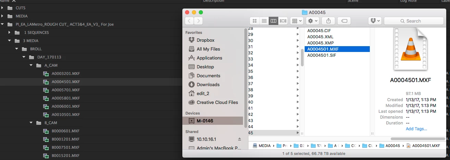Select clip B0015201.MXF in Premiere bin
Viewport: 450px width, 160px height.
(65, 156)
